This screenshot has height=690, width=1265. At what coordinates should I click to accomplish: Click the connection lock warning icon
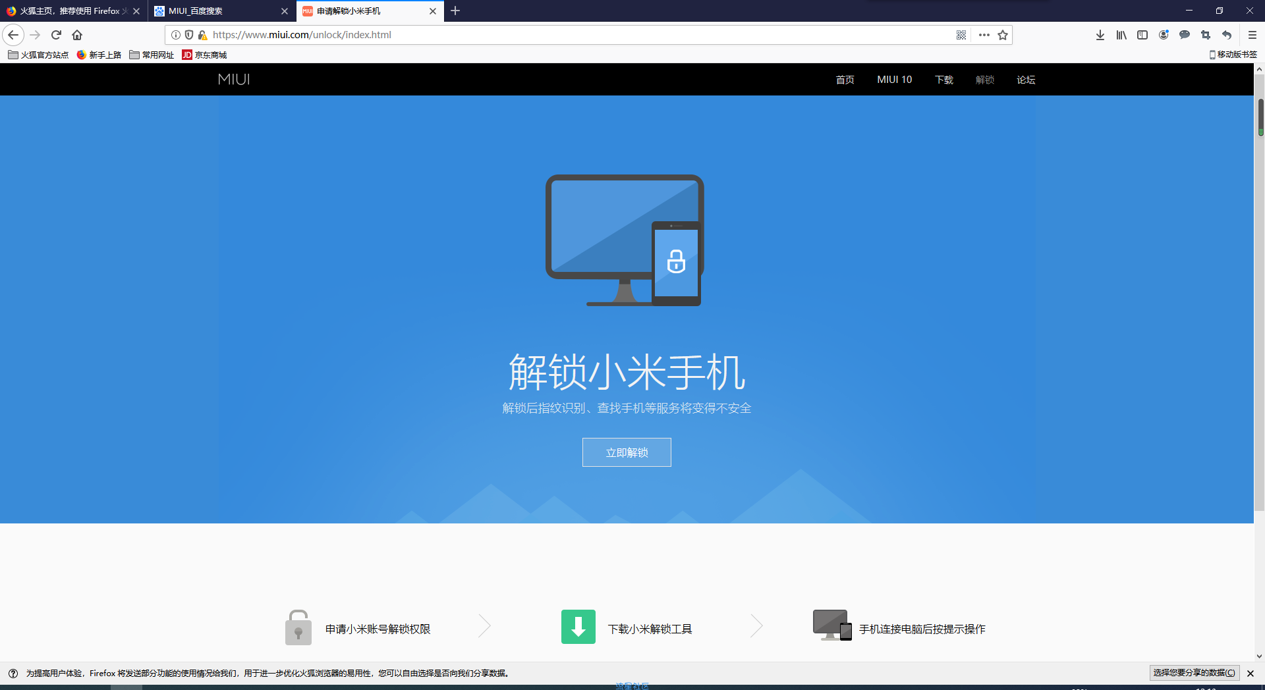(202, 35)
